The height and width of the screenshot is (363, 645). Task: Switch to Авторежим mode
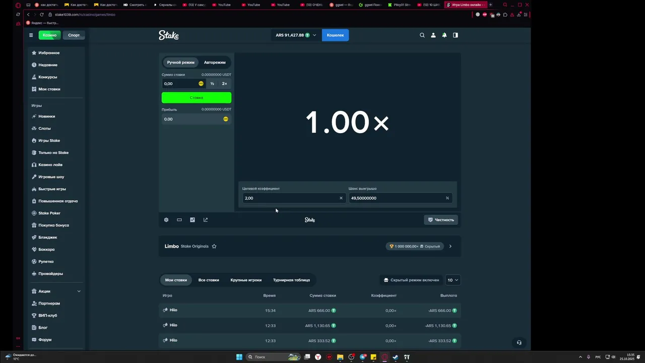pos(215,63)
